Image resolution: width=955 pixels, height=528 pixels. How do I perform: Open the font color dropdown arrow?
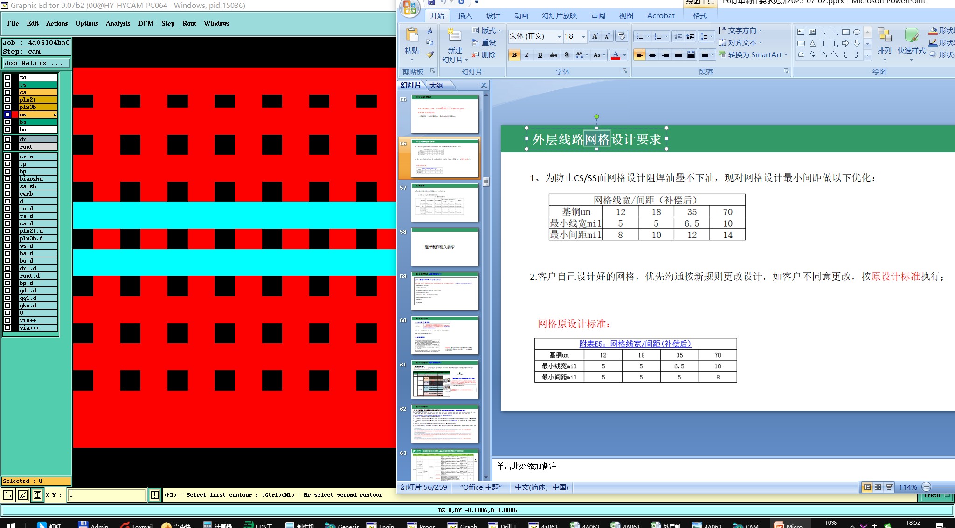(x=624, y=55)
